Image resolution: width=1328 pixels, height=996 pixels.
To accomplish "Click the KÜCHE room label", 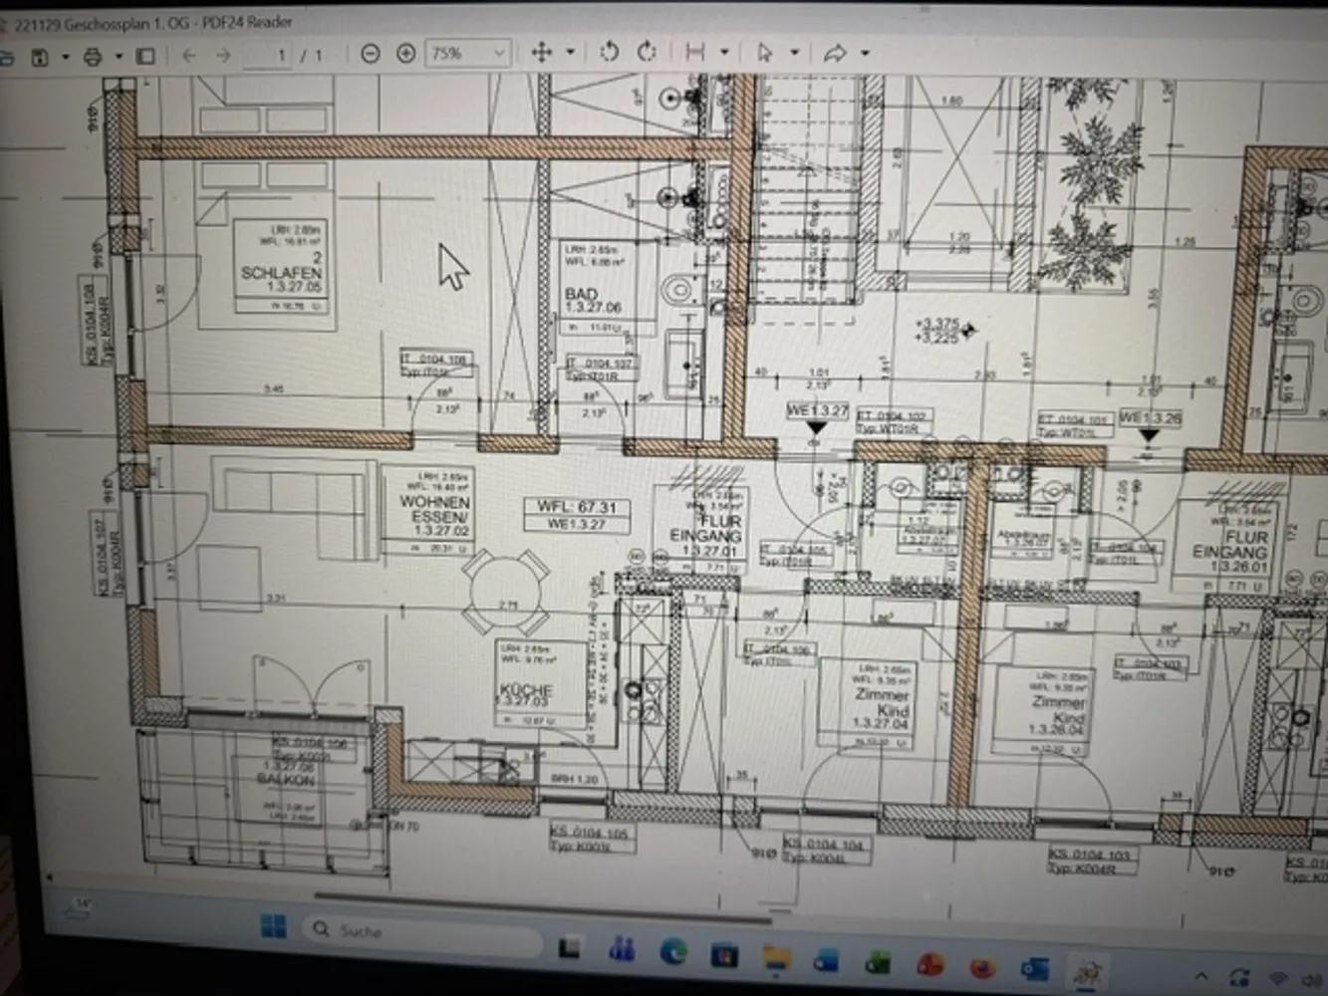I will [x=526, y=689].
